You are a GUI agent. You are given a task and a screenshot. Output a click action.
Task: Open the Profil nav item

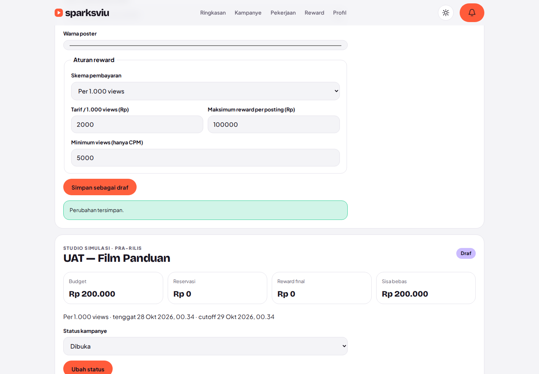(340, 13)
